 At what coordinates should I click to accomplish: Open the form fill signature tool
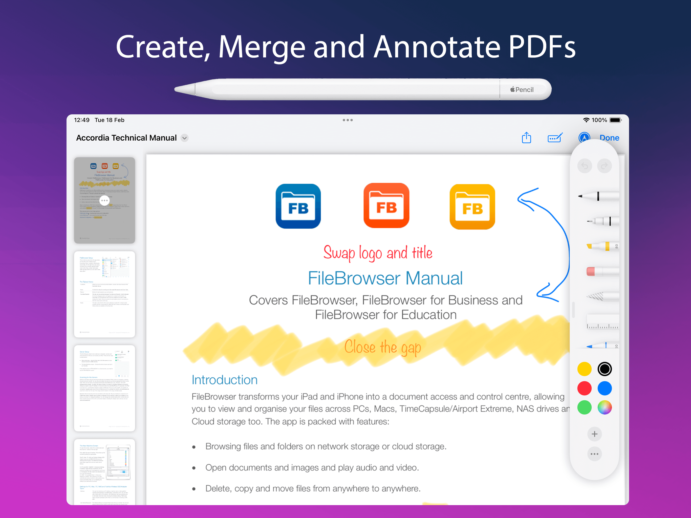point(555,138)
